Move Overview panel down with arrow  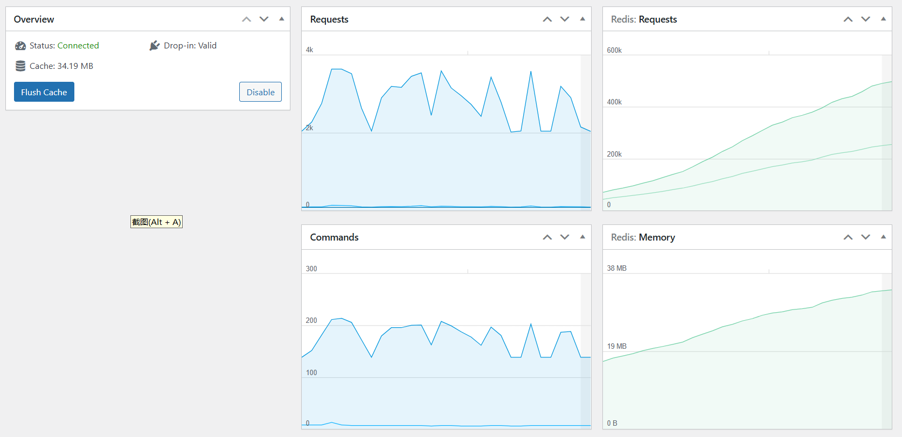(x=264, y=19)
